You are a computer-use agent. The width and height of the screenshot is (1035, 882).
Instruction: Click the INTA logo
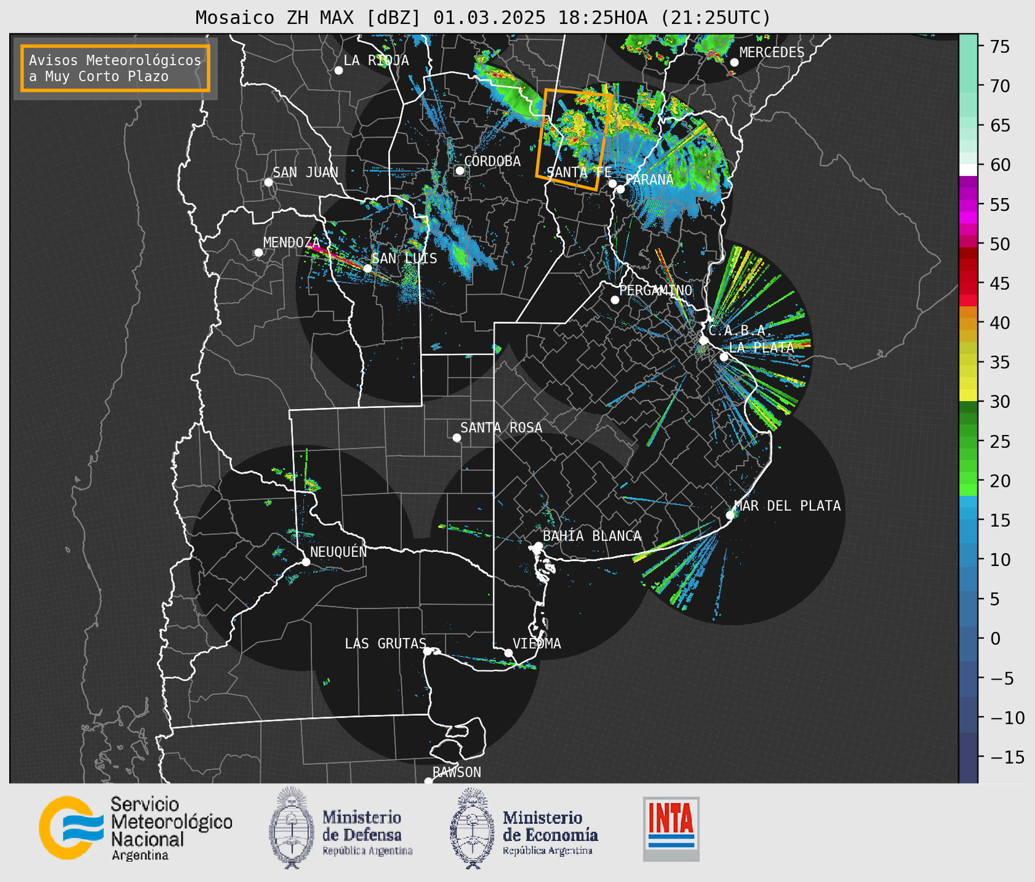pyautogui.click(x=671, y=829)
